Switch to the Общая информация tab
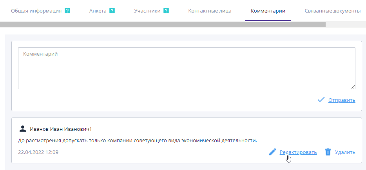The width and height of the screenshot is (366, 170). pos(36,11)
